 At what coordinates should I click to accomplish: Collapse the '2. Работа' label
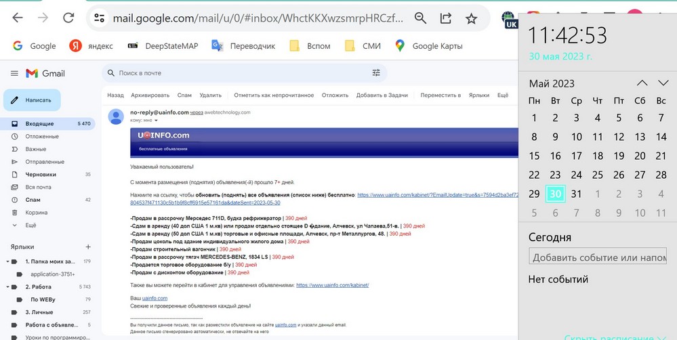click(x=7, y=287)
